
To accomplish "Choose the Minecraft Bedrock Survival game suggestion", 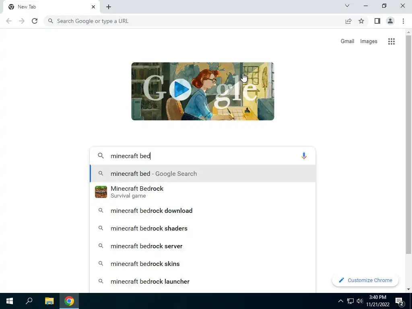I will point(203,192).
